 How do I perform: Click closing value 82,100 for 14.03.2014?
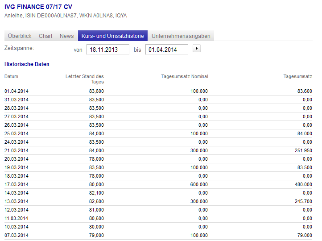coord(96,193)
